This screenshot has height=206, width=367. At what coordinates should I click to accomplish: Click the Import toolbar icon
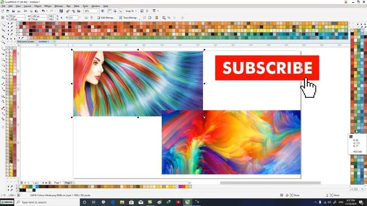coord(68,11)
